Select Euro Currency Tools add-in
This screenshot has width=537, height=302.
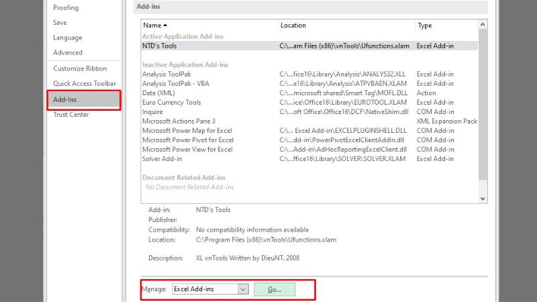click(172, 103)
